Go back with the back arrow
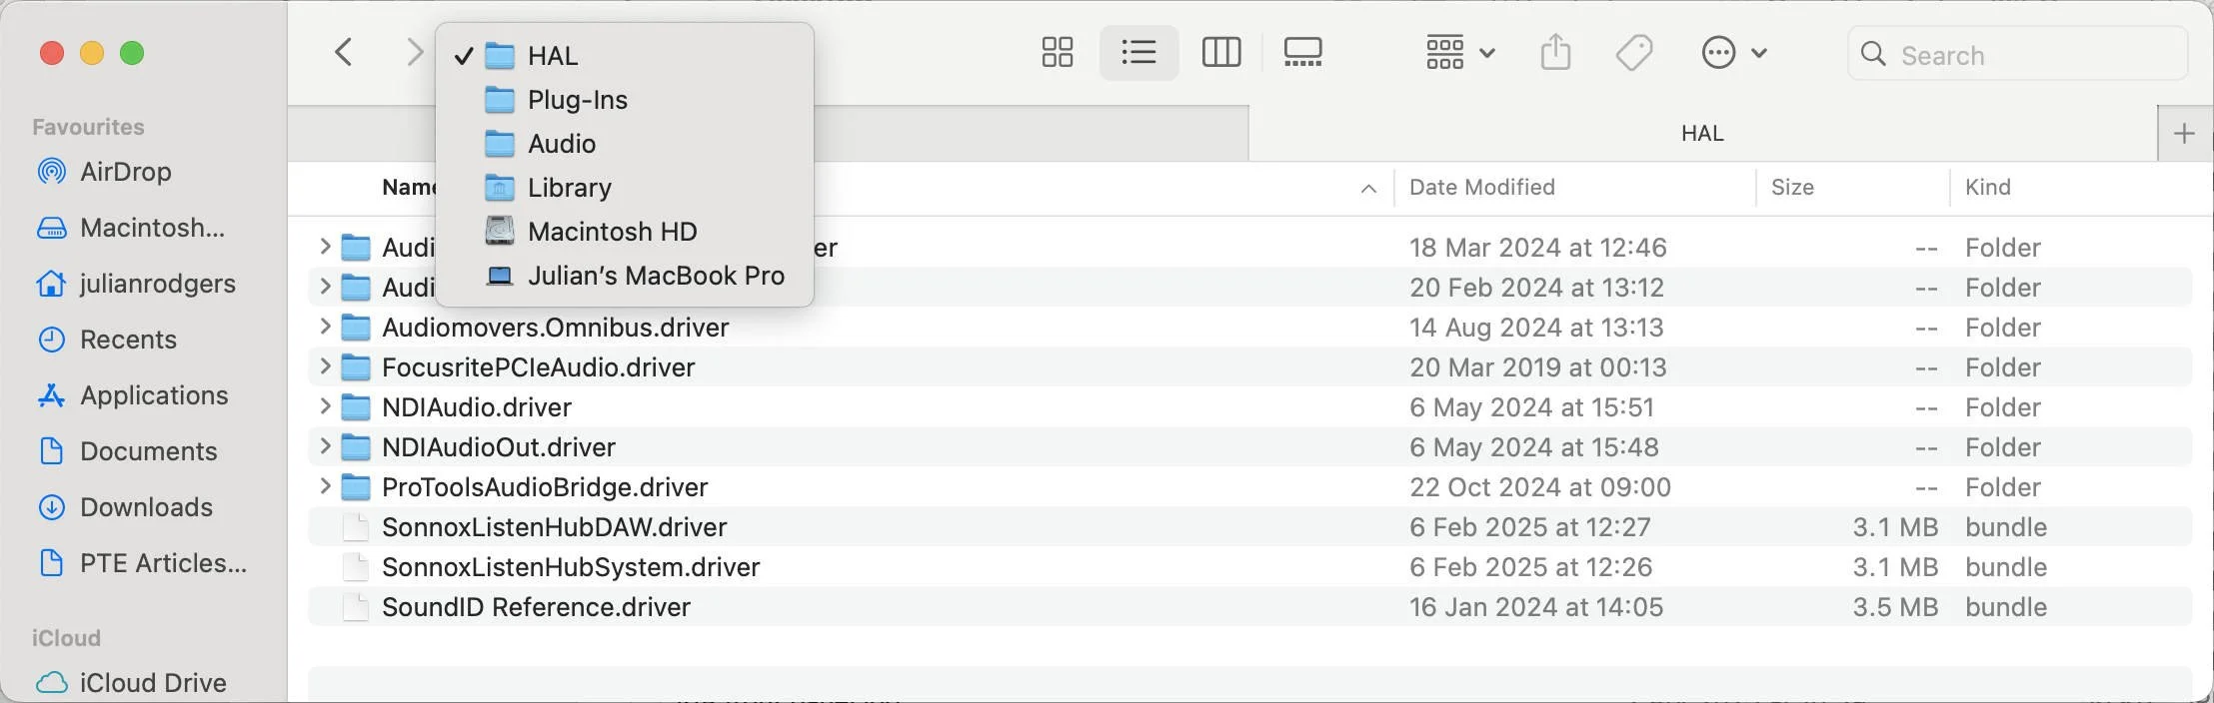The image size is (2214, 703). (344, 52)
